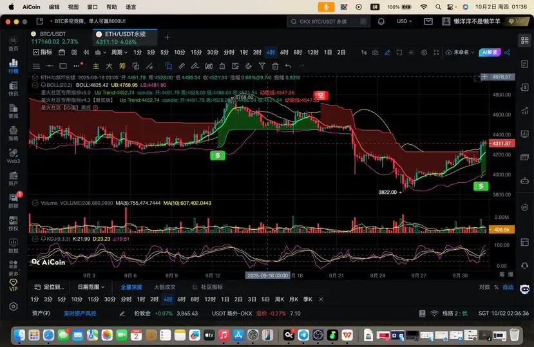Expand the 周期 period dropdown
534x347 pixels.
119,52
